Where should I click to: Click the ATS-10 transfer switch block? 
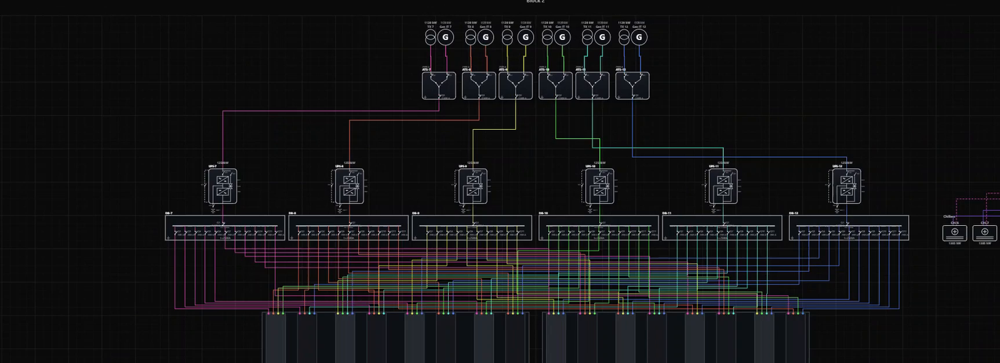[x=556, y=85]
